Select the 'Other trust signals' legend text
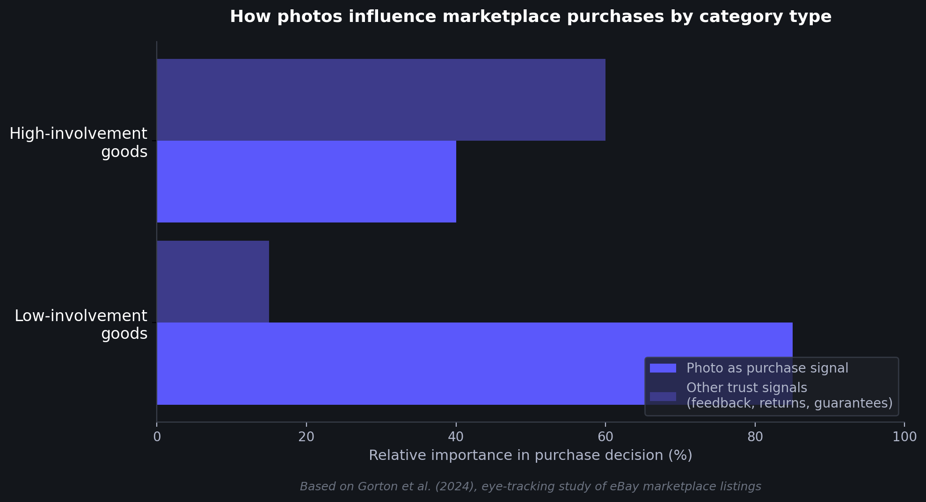Image resolution: width=926 pixels, height=502 pixels. [x=746, y=388]
